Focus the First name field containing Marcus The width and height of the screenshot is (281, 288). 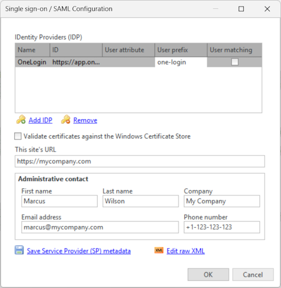pos(59,201)
